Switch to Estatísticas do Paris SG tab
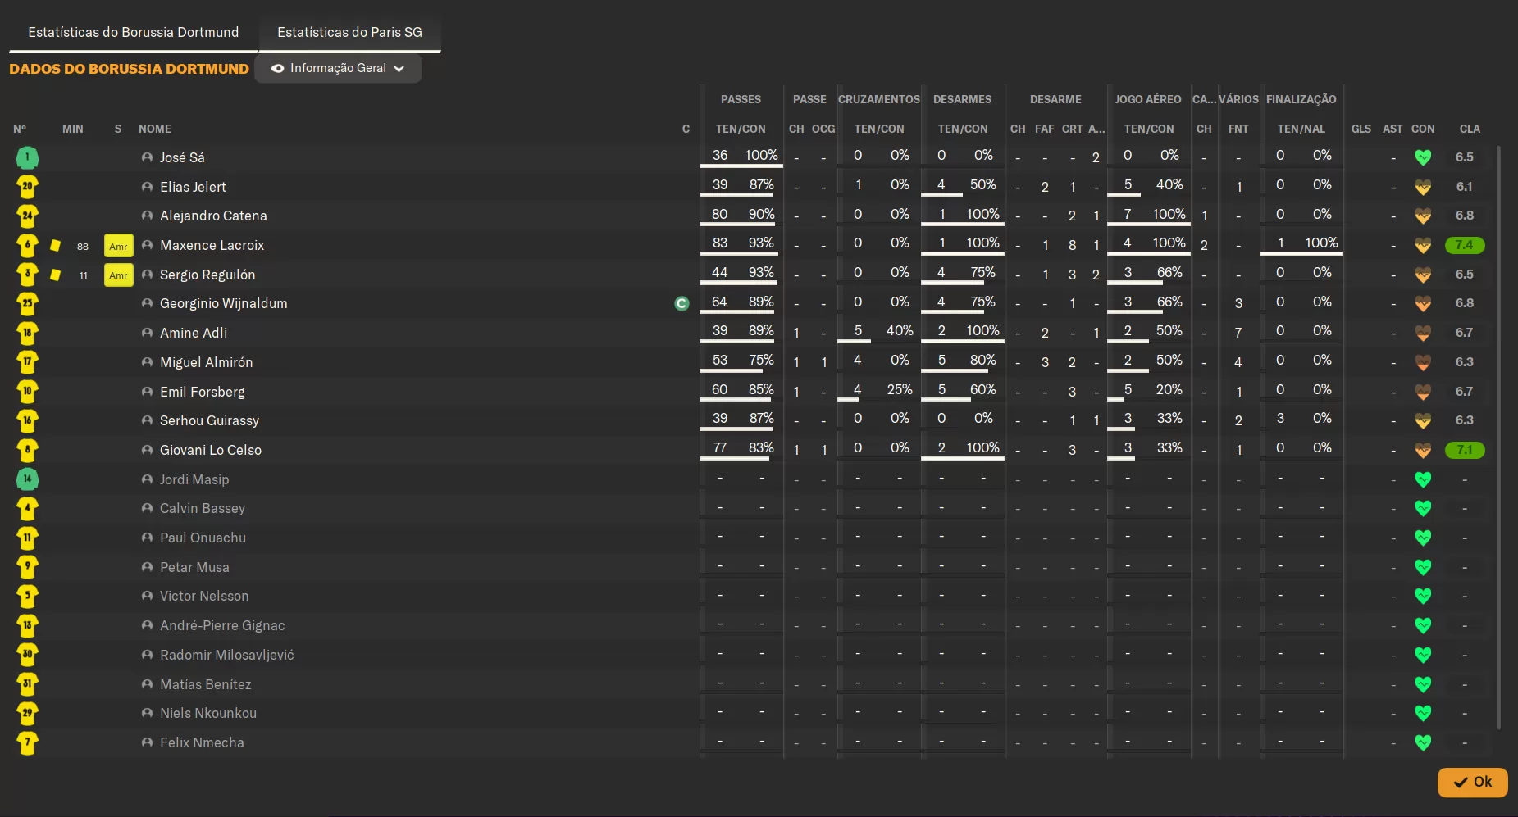 [349, 32]
